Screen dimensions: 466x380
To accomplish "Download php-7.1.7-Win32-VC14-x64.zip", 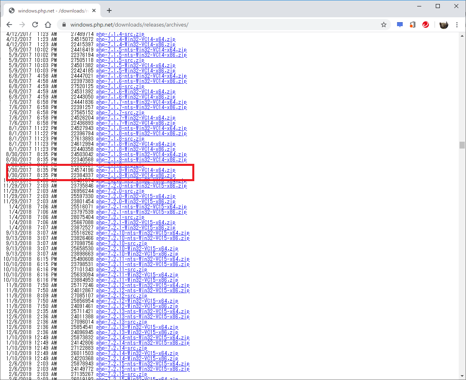I will click(x=136, y=118).
